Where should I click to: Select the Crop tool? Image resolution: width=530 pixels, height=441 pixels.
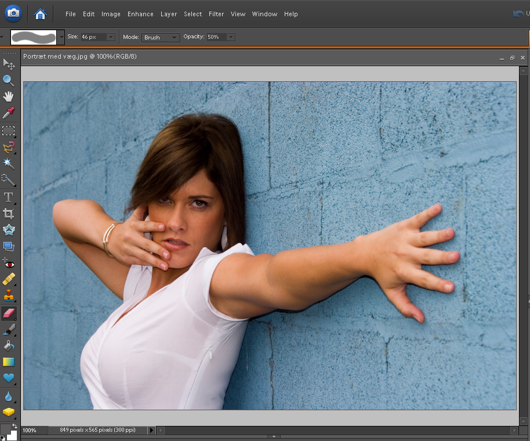[x=8, y=214]
